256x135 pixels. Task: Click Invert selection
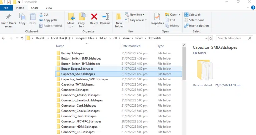coord(197,26)
